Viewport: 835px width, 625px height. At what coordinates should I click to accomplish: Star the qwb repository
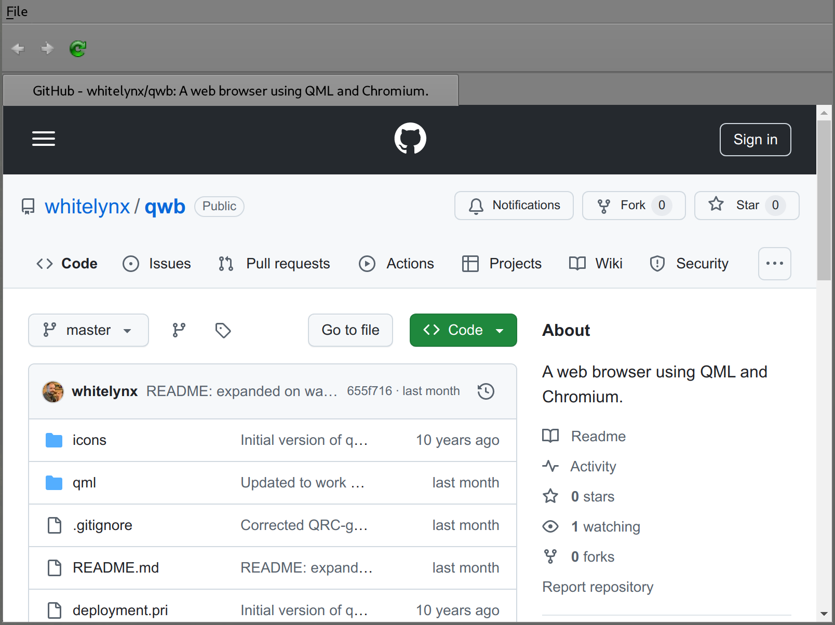coord(746,206)
